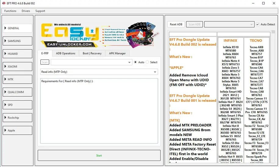The width and height of the screenshot is (279, 167).
Task: Switch to the Boot | Recovery tab
Action: pos(92,53)
